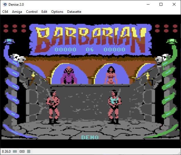The image size is (181, 155).
Task: Open the Control menu
Action: click(x=32, y=12)
